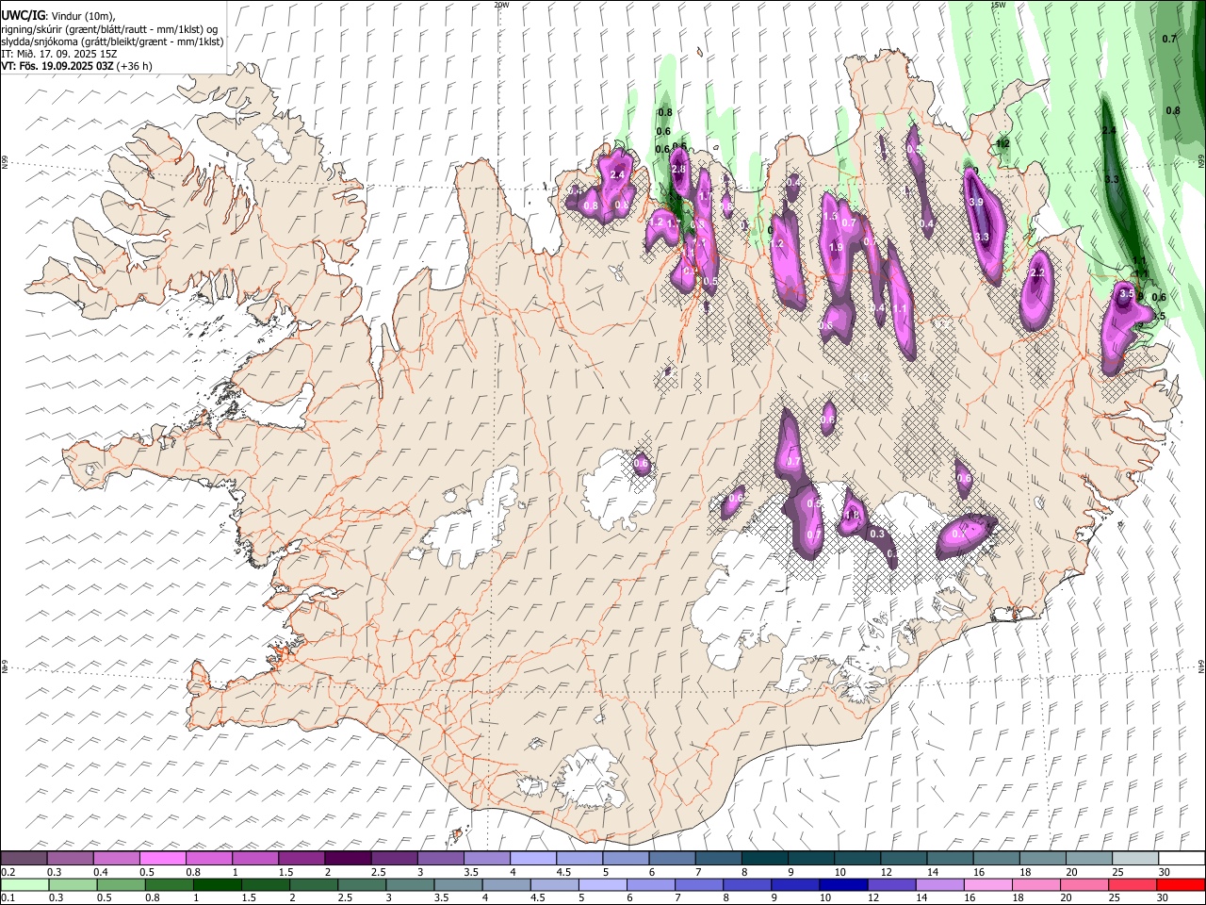Click the '0.1' label on the rain legend
Screen dimensions: 1206x905
pos(8,897)
